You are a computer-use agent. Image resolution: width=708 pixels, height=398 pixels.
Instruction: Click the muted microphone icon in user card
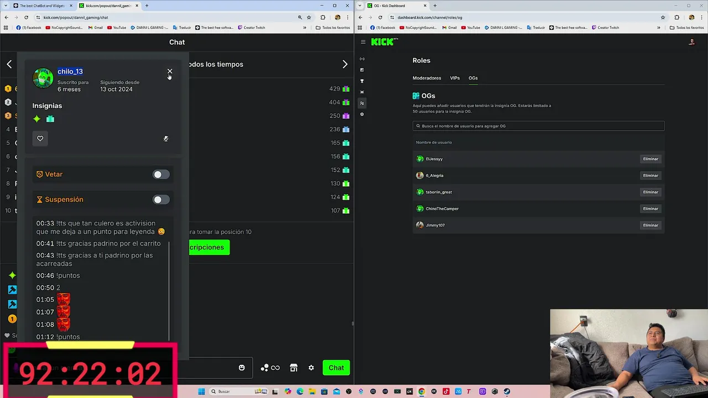(x=166, y=139)
